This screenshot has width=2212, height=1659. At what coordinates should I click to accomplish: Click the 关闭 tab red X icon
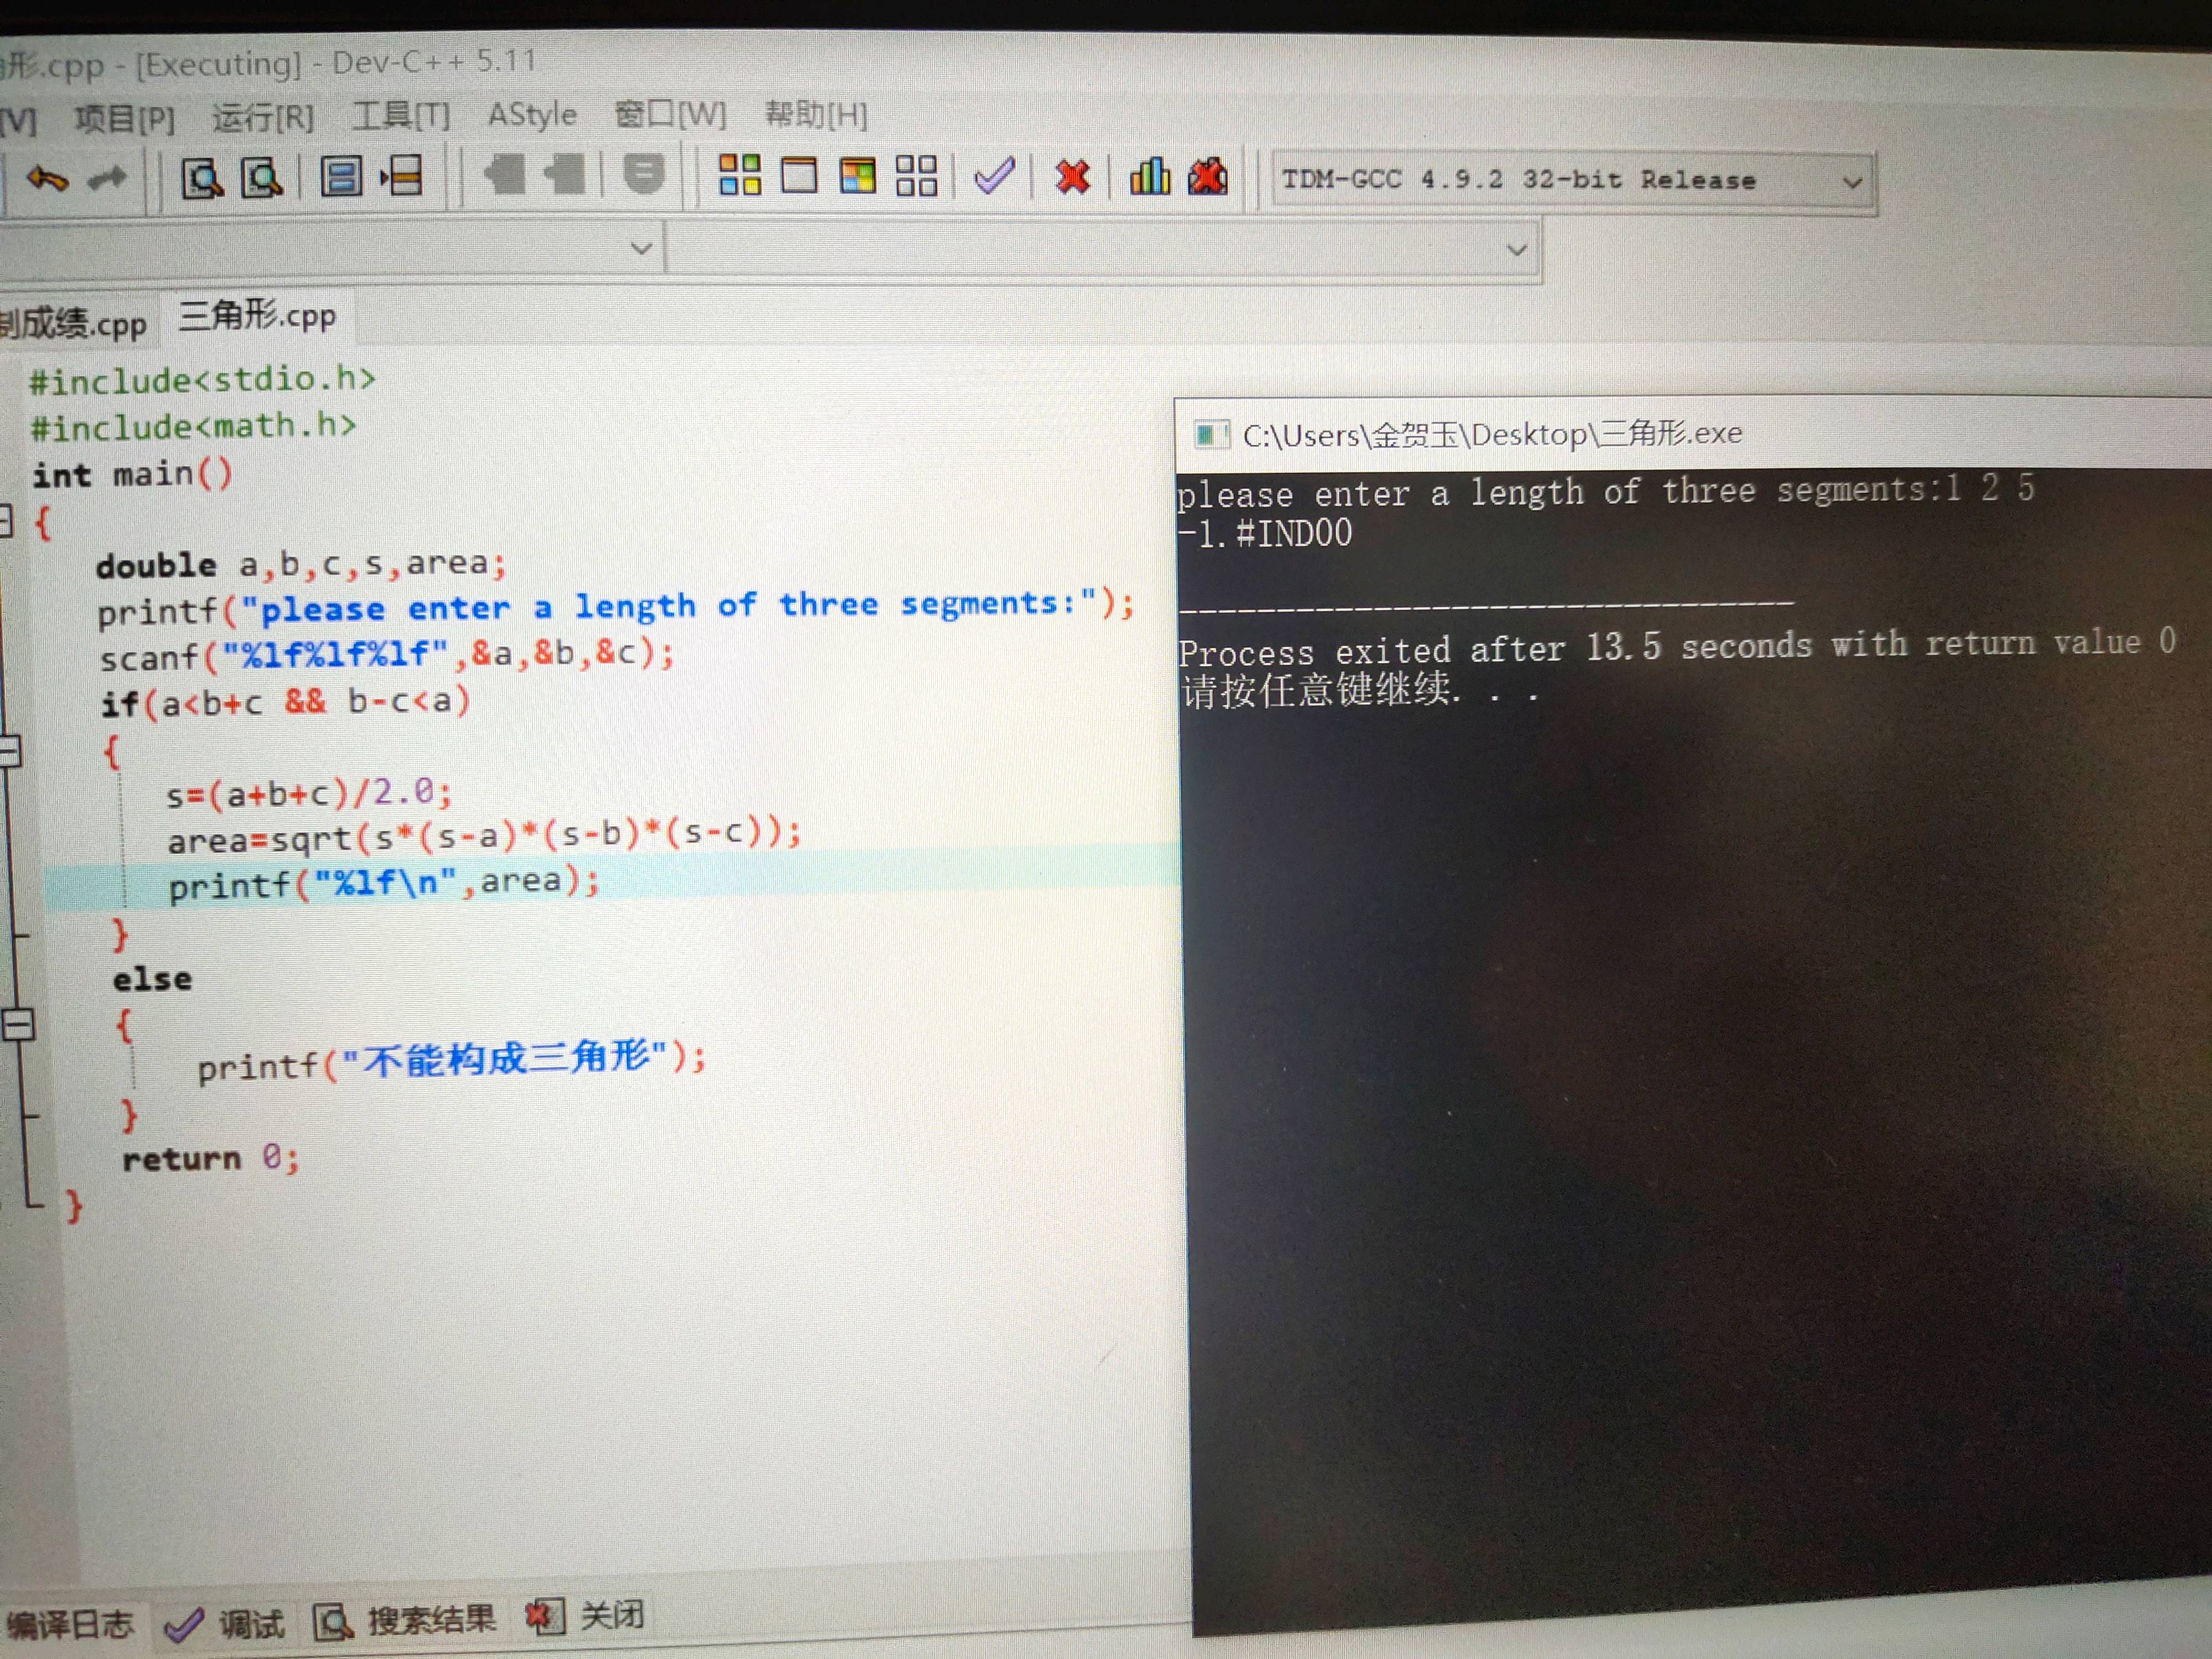(545, 1616)
